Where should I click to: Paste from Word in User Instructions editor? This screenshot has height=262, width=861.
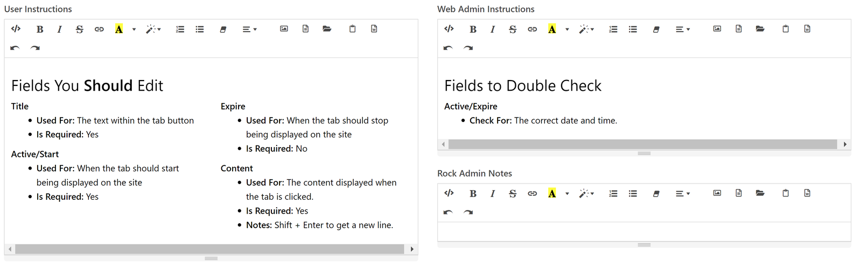pos(374,29)
